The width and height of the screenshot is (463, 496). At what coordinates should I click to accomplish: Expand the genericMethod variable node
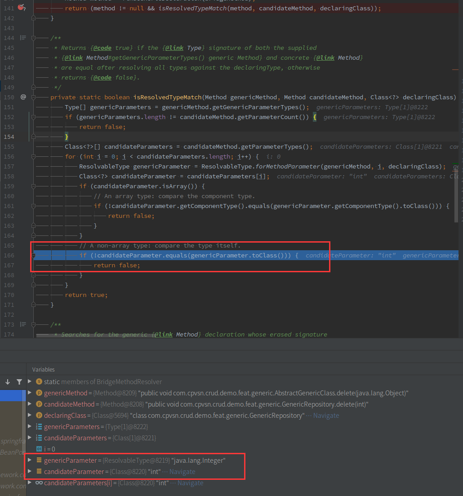click(x=30, y=393)
